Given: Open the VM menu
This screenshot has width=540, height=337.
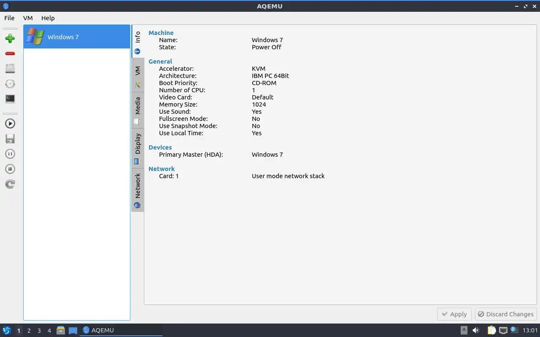Looking at the screenshot, I should (x=28, y=18).
